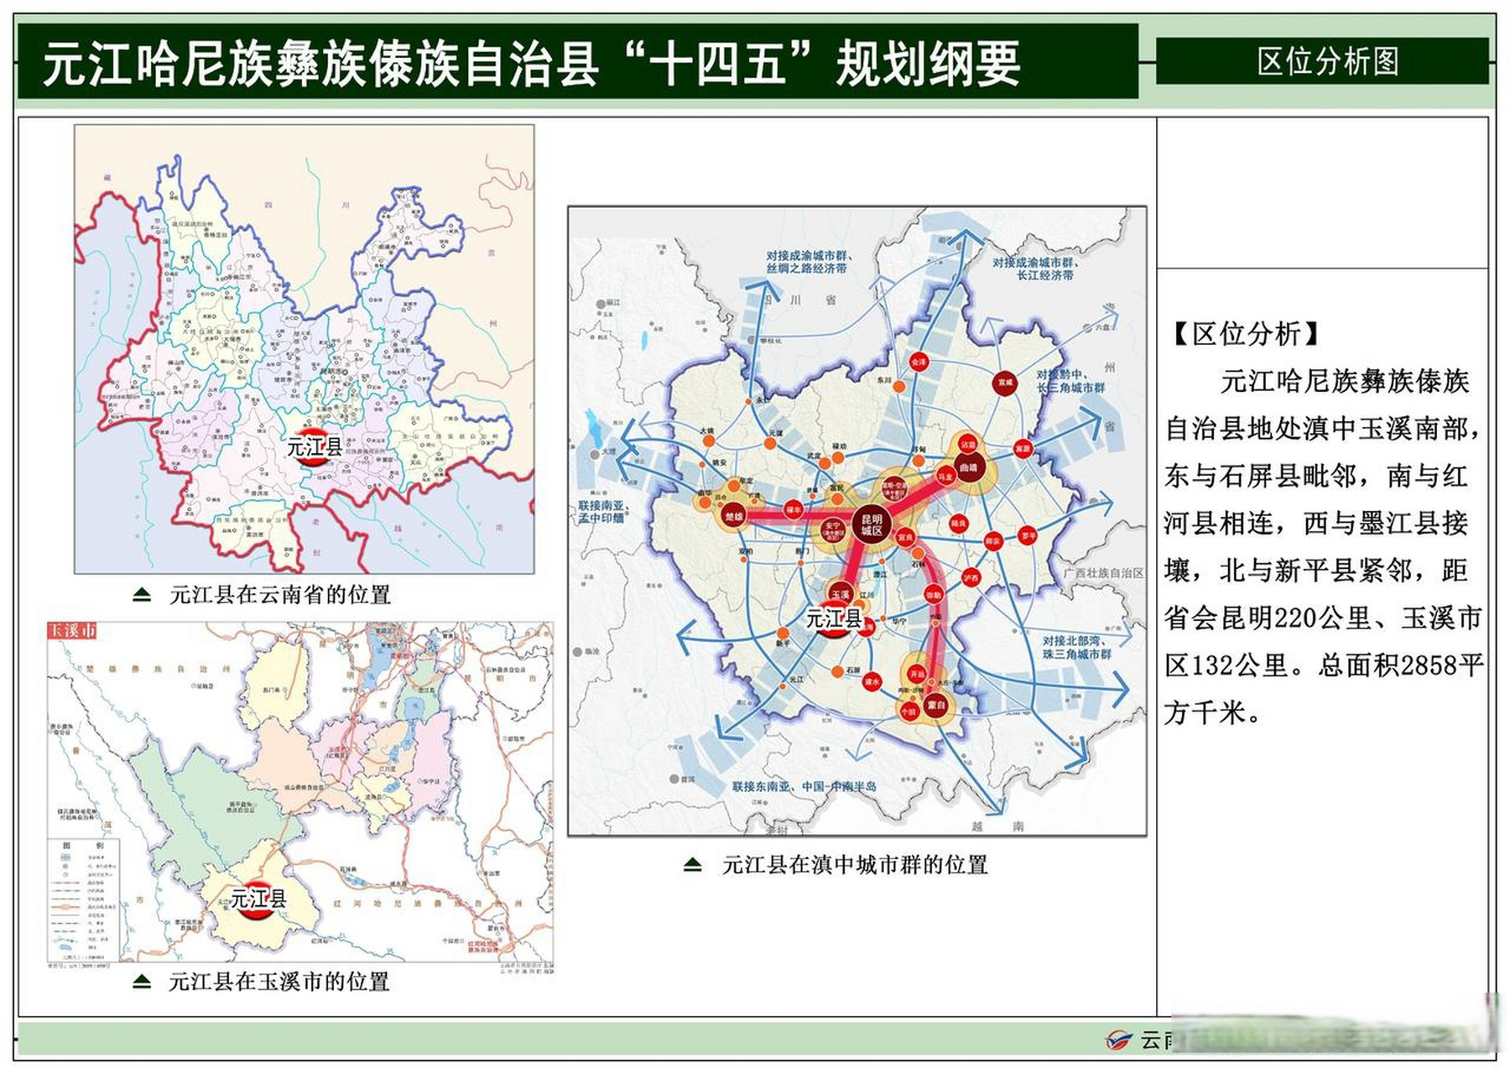1510x1074 pixels.
Task: Click the 元江县 marker on the Yuxi city map
Action: coord(258,899)
